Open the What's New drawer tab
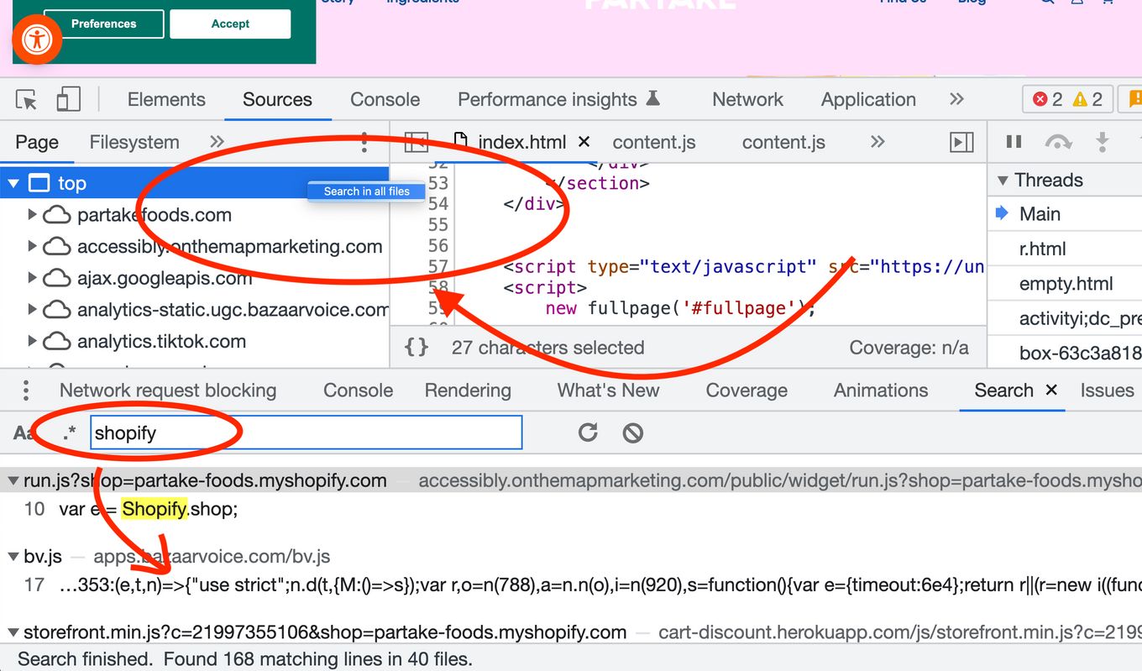Image resolution: width=1142 pixels, height=671 pixels. coord(608,391)
